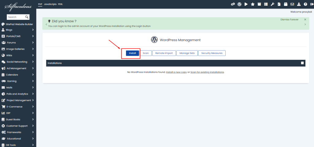The width and height of the screenshot is (314, 147).
Task: Open Security Measures
Action: point(212,53)
